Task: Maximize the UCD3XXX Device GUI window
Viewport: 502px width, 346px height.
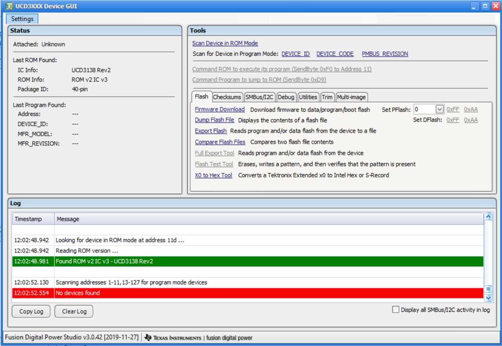Action: pyautogui.click(x=485, y=6)
